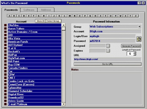This screenshot has height=109, width=147.
Task: Filter accounts by letter S
Action: click(101, 16)
